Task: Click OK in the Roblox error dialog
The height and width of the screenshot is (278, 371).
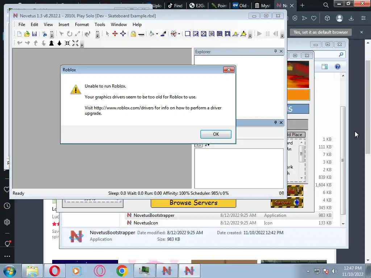Action: [216, 134]
